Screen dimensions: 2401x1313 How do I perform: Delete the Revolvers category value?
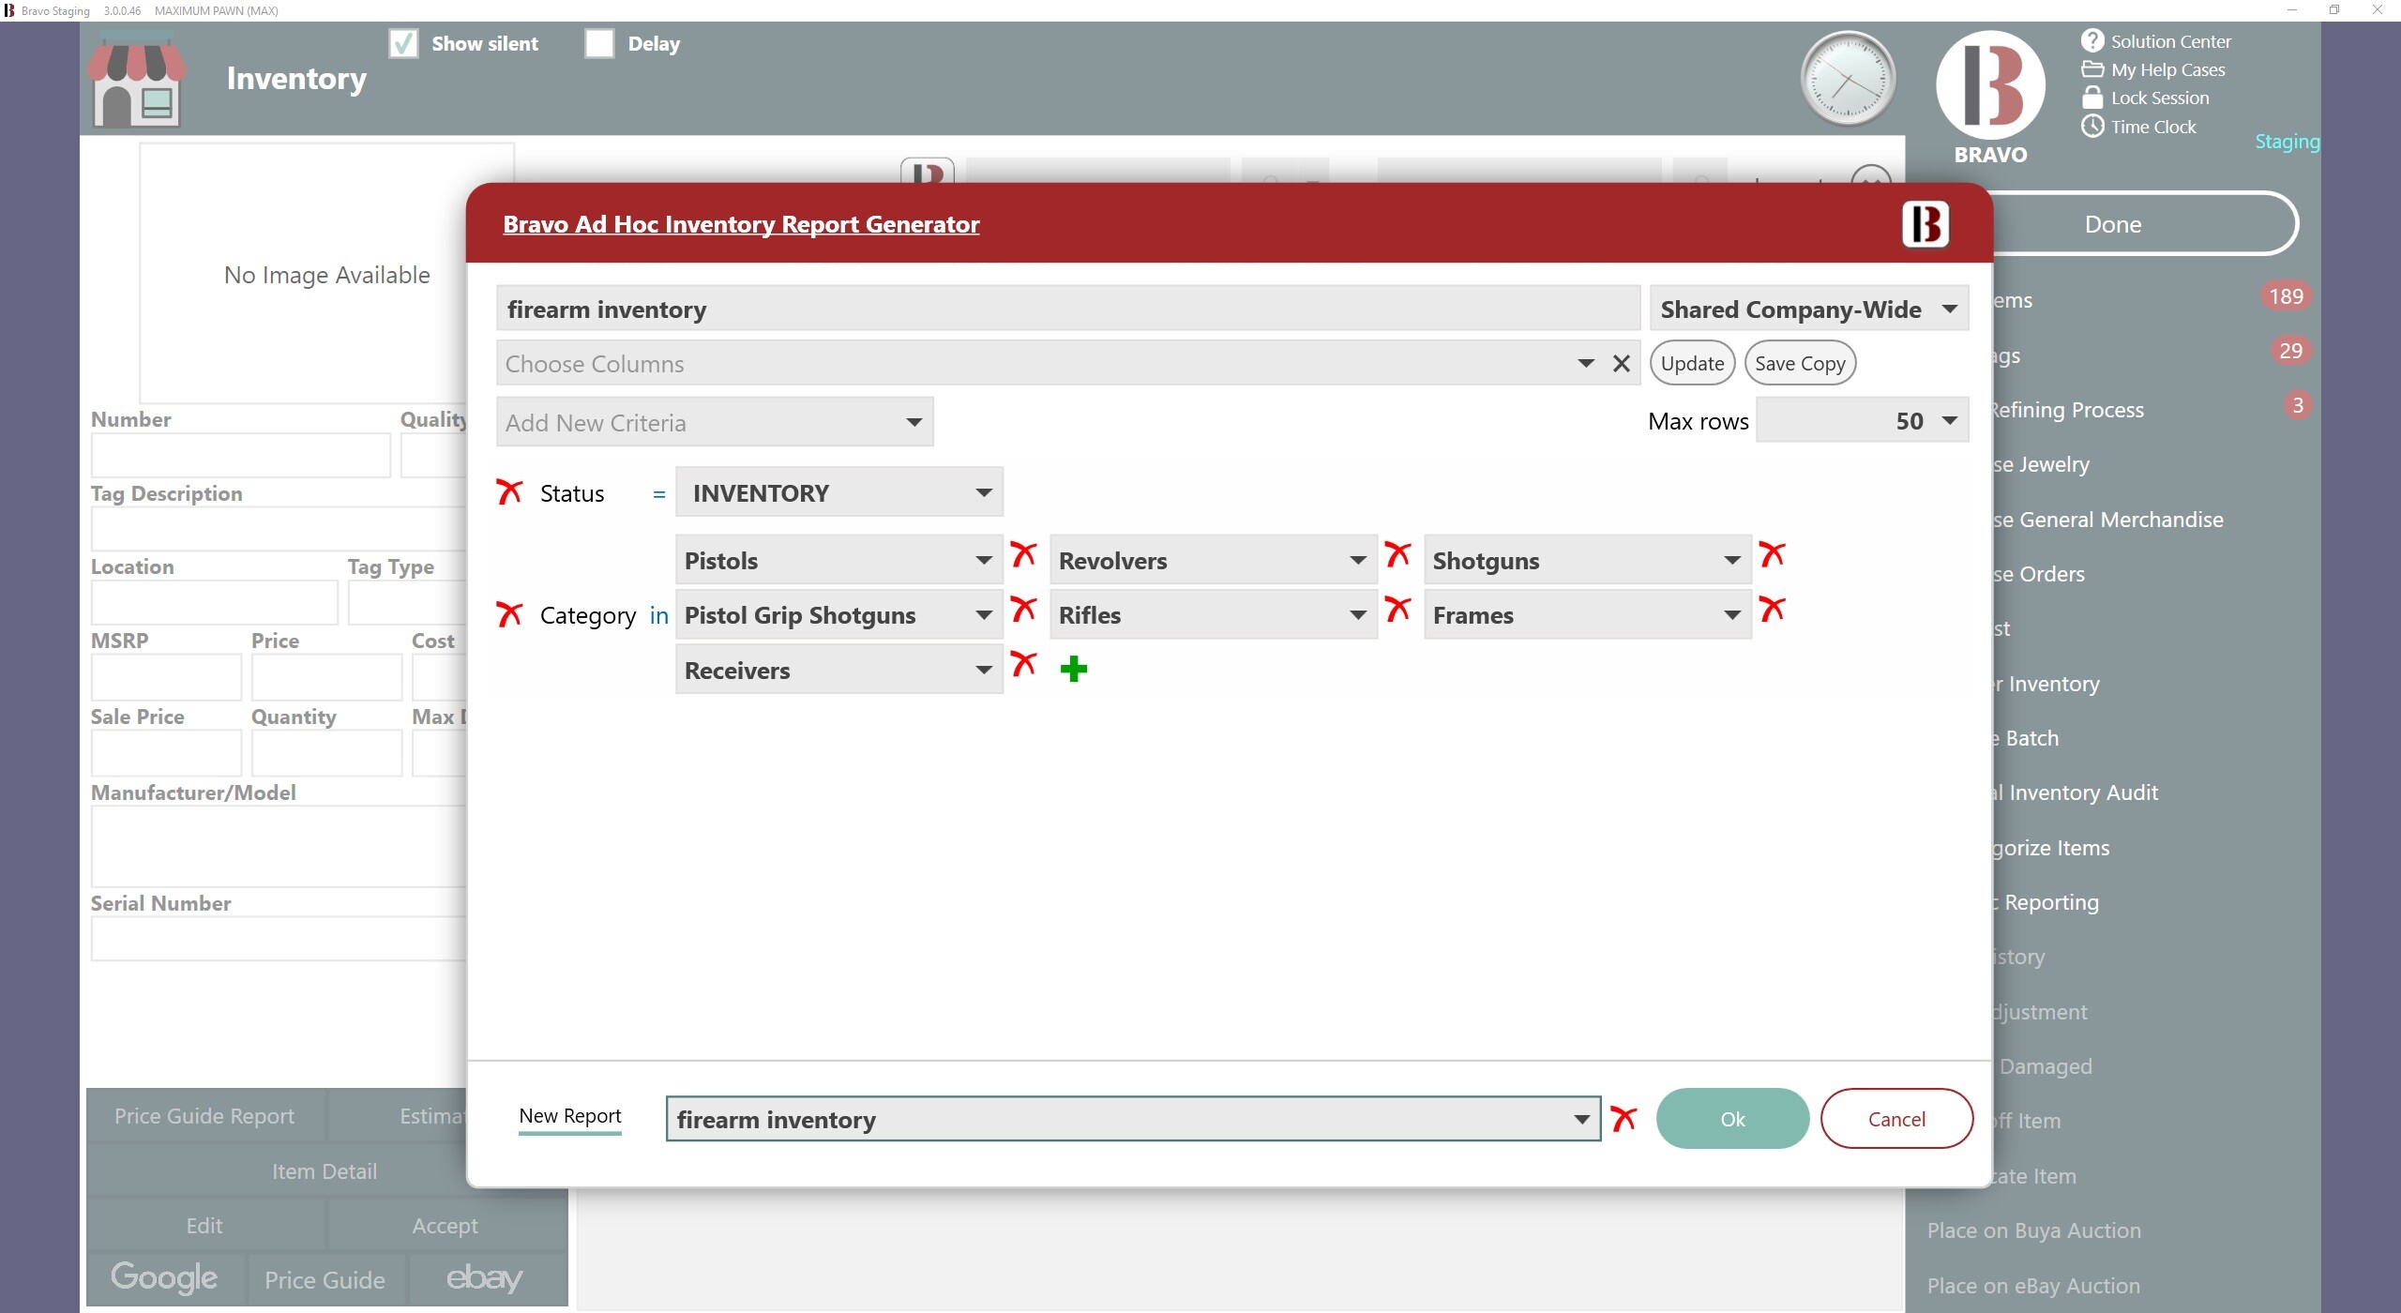pos(1397,554)
